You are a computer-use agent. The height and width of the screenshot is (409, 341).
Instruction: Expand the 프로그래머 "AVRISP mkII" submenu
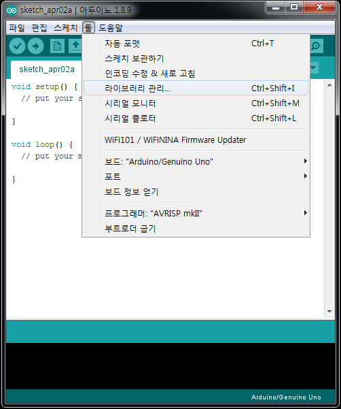point(196,214)
